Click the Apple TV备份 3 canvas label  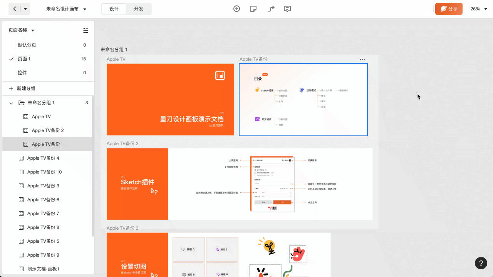pos(122,228)
